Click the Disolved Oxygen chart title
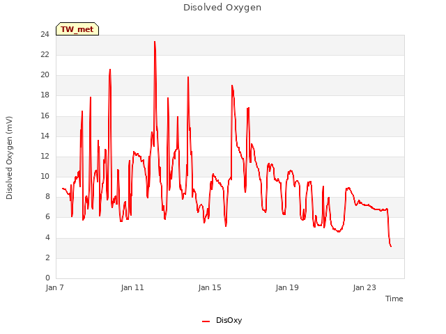Viewport: 446px width, 334px height. coord(222,8)
